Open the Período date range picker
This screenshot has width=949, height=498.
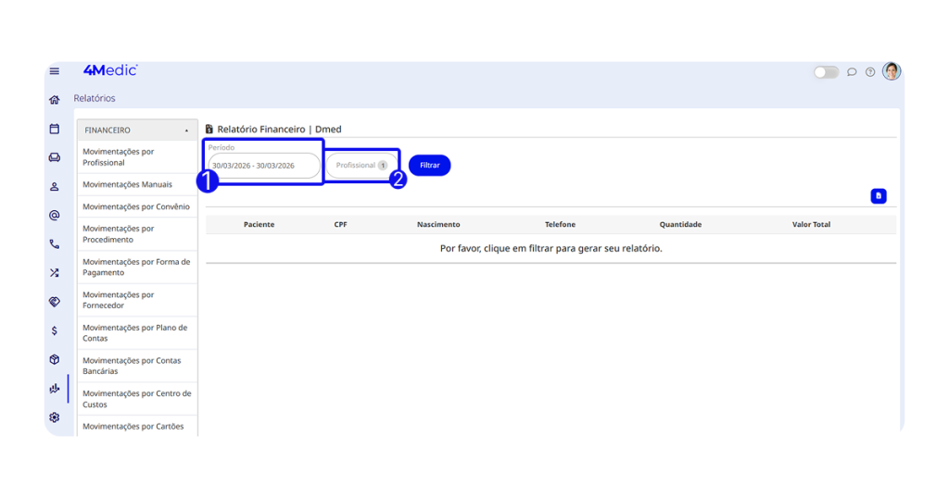click(x=264, y=166)
